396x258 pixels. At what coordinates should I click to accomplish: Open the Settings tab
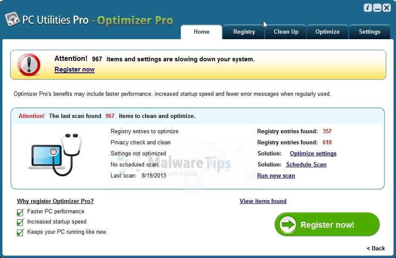[370, 32]
